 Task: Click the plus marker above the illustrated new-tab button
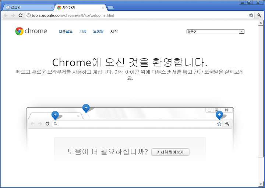tap(86, 108)
